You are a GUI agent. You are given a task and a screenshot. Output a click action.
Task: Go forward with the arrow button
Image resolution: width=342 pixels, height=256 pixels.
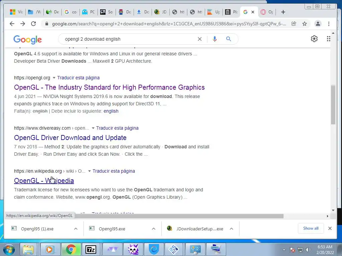tap(23, 24)
